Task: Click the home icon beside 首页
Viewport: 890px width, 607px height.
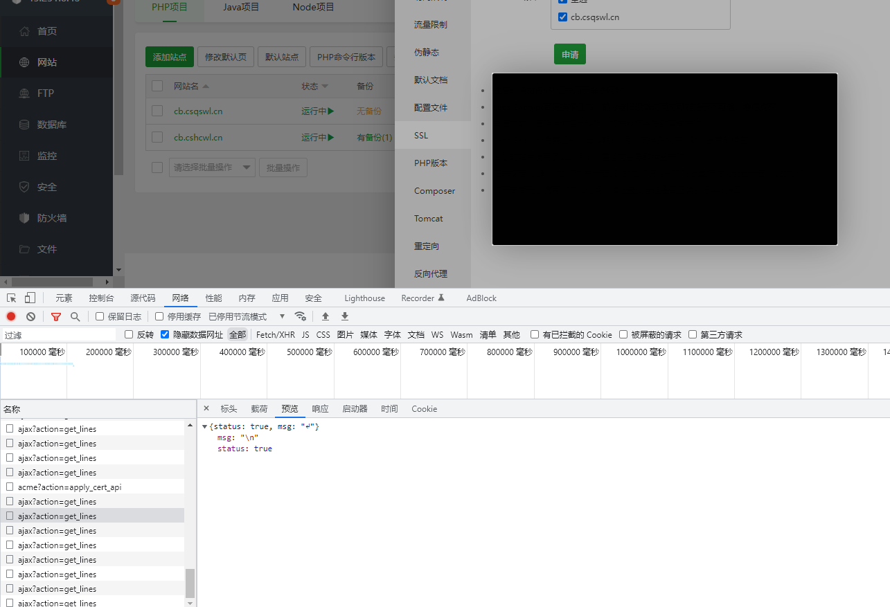Action: pos(24,31)
